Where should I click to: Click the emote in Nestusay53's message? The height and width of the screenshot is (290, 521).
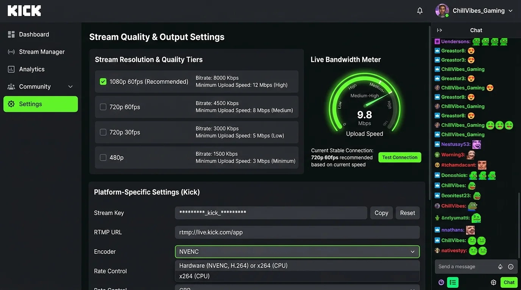pos(476,144)
